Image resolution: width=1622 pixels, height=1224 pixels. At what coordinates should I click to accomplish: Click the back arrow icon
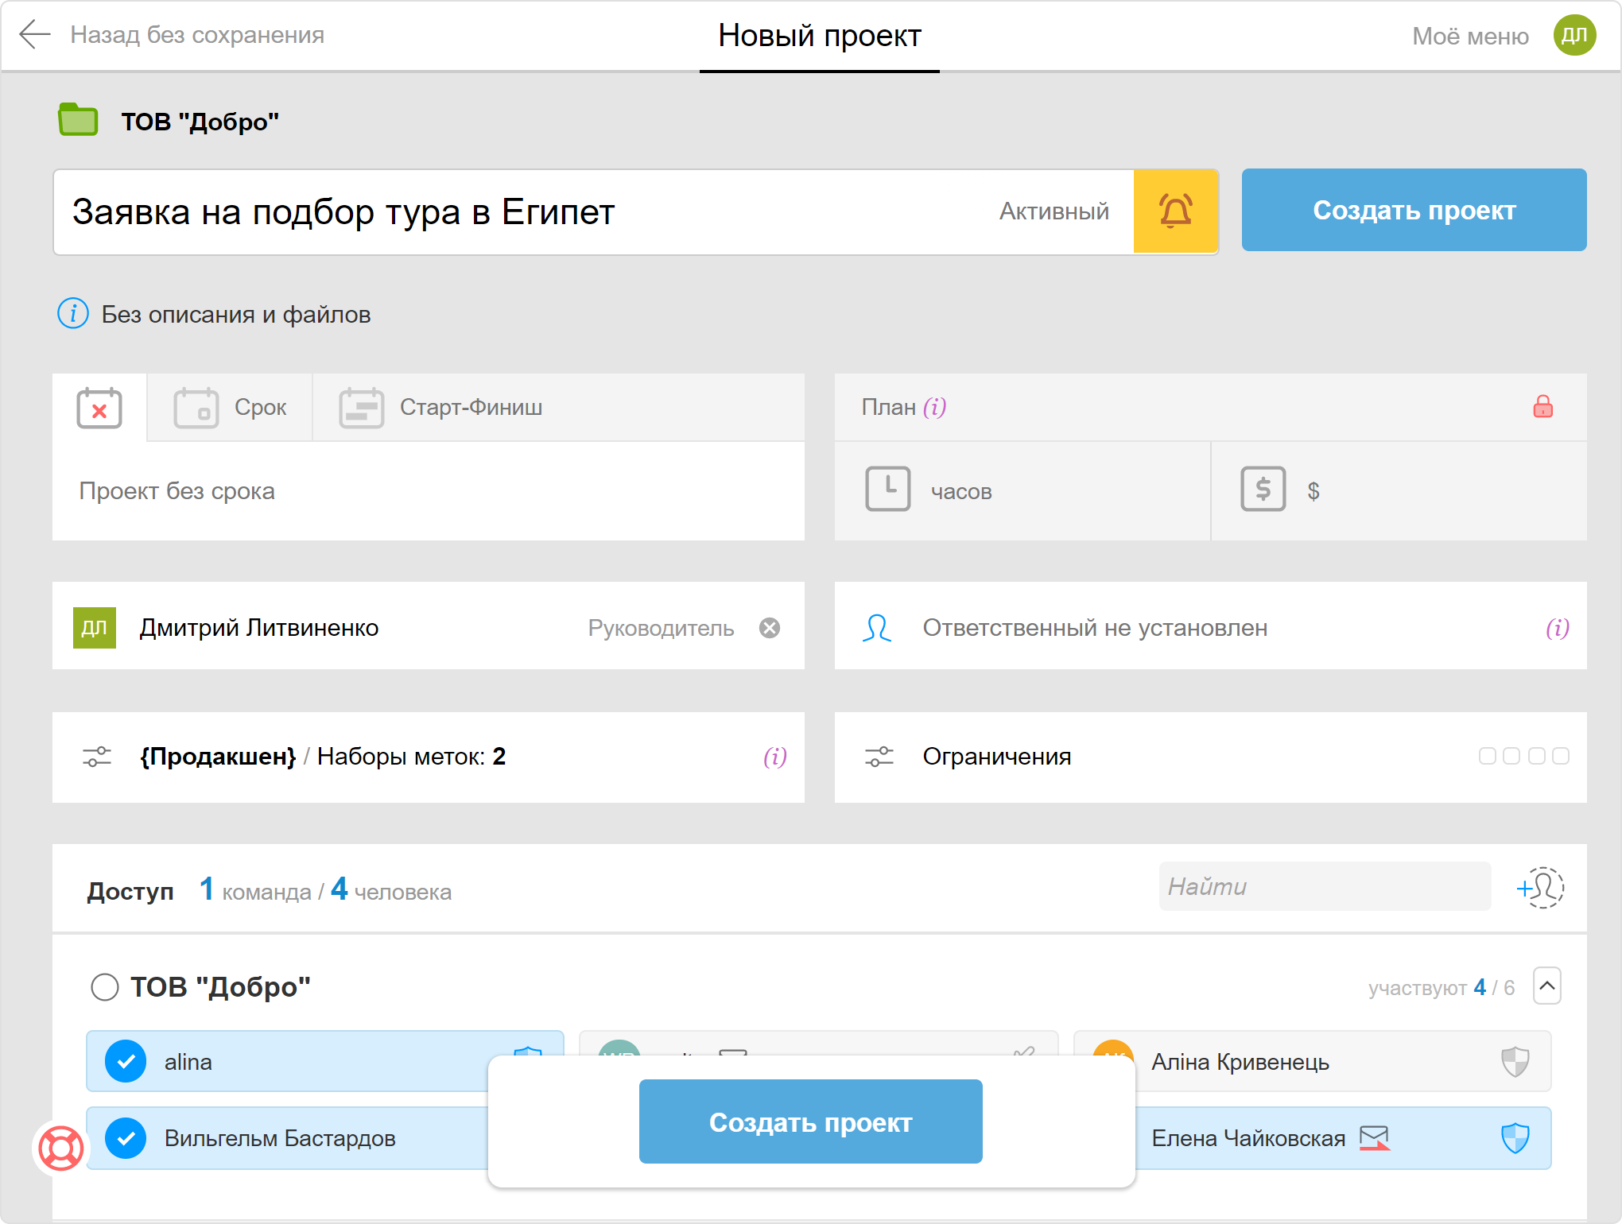(34, 35)
